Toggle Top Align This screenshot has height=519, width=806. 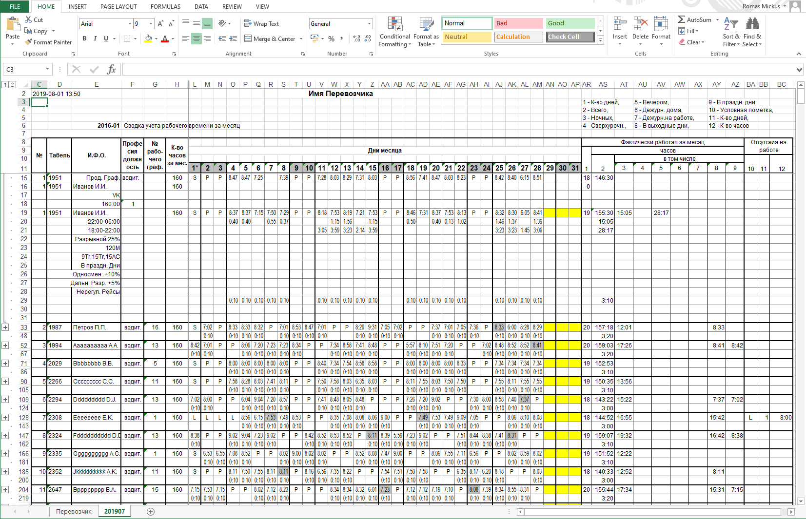185,23
